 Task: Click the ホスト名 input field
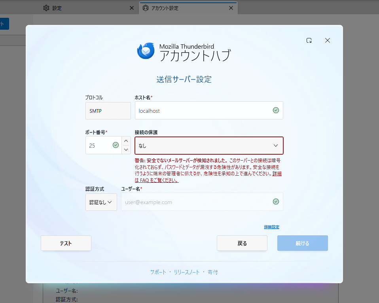click(x=202, y=111)
